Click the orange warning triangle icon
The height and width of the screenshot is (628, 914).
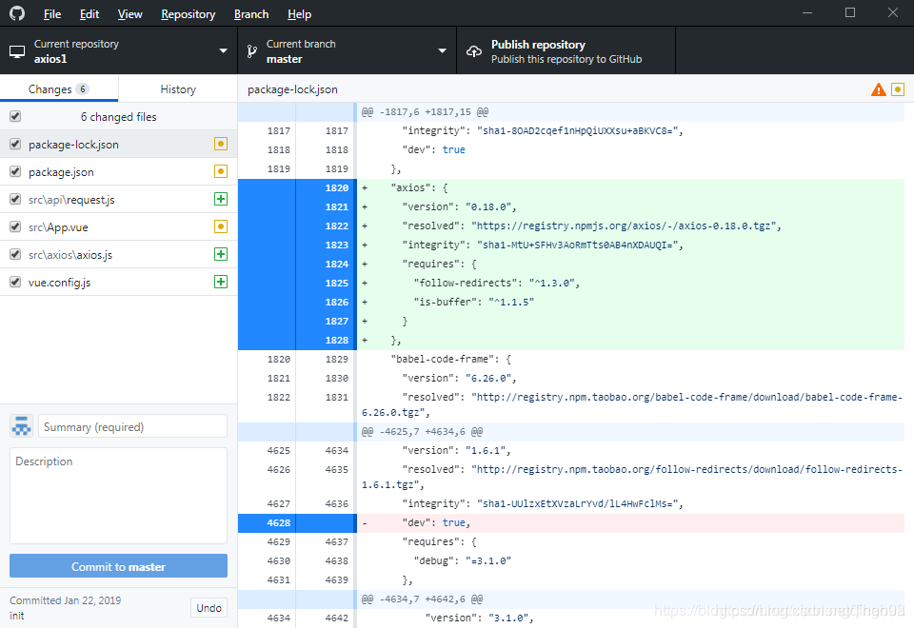(879, 89)
